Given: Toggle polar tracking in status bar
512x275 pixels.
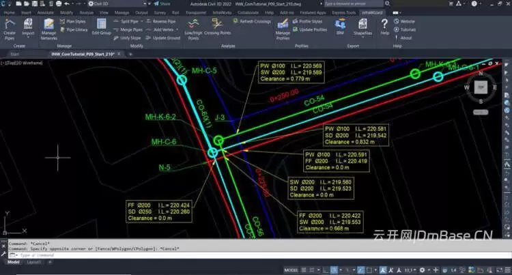Looking at the screenshot, I should click(334, 270).
